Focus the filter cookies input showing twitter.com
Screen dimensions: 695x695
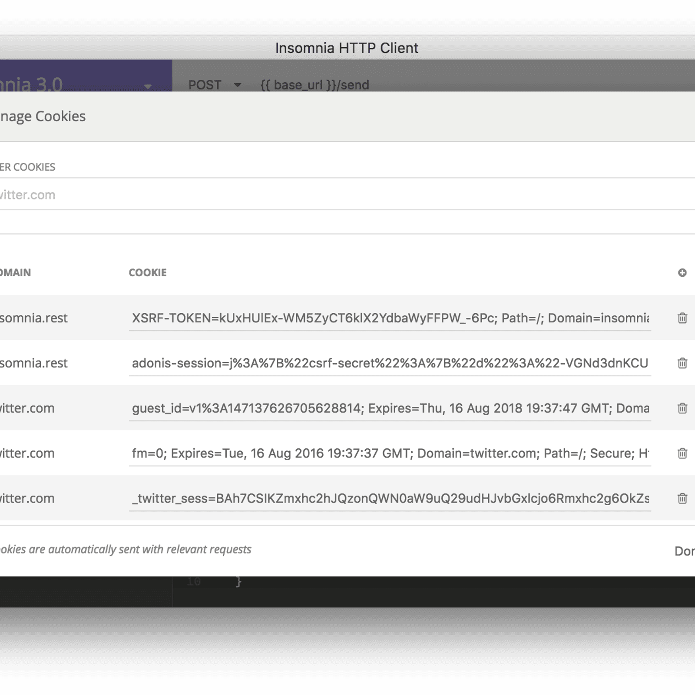click(304, 195)
